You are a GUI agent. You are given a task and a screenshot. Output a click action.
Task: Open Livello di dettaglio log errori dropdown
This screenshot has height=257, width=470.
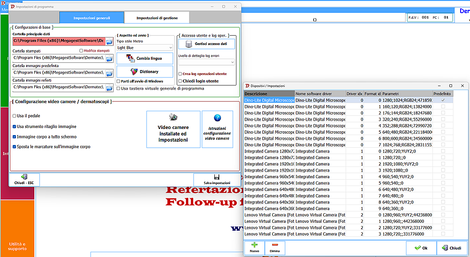coord(206,62)
